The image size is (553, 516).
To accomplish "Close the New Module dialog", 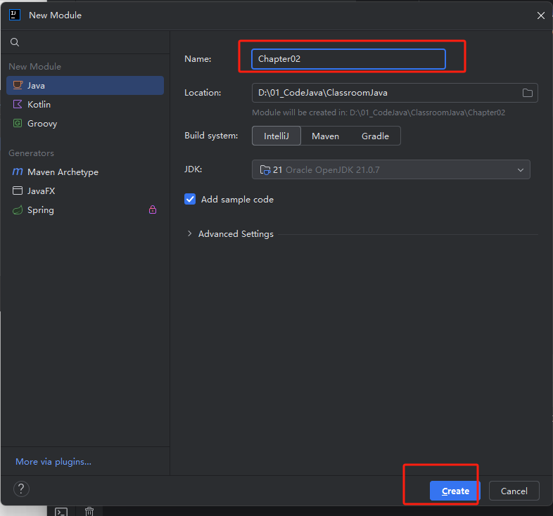I will click(540, 15).
